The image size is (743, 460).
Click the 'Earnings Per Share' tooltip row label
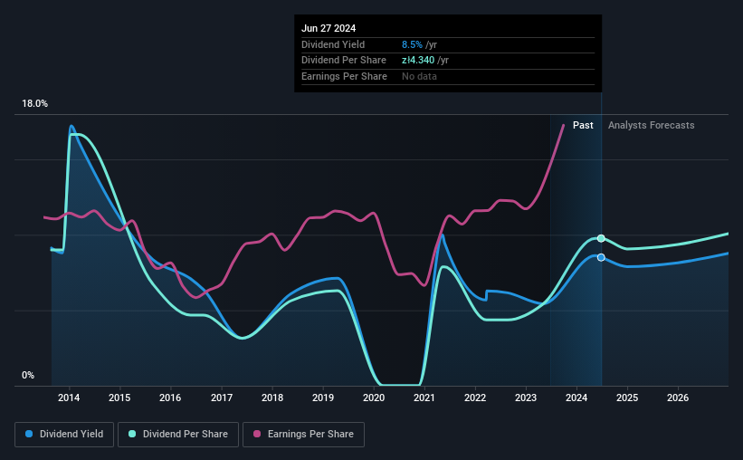coord(344,76)
